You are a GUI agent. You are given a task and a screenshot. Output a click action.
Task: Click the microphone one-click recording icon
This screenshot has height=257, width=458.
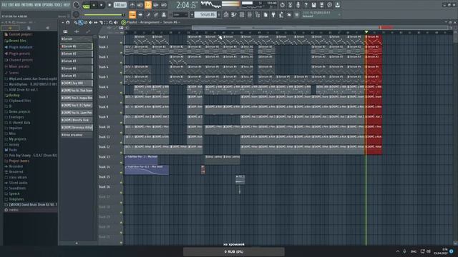(x=298, y=5)
